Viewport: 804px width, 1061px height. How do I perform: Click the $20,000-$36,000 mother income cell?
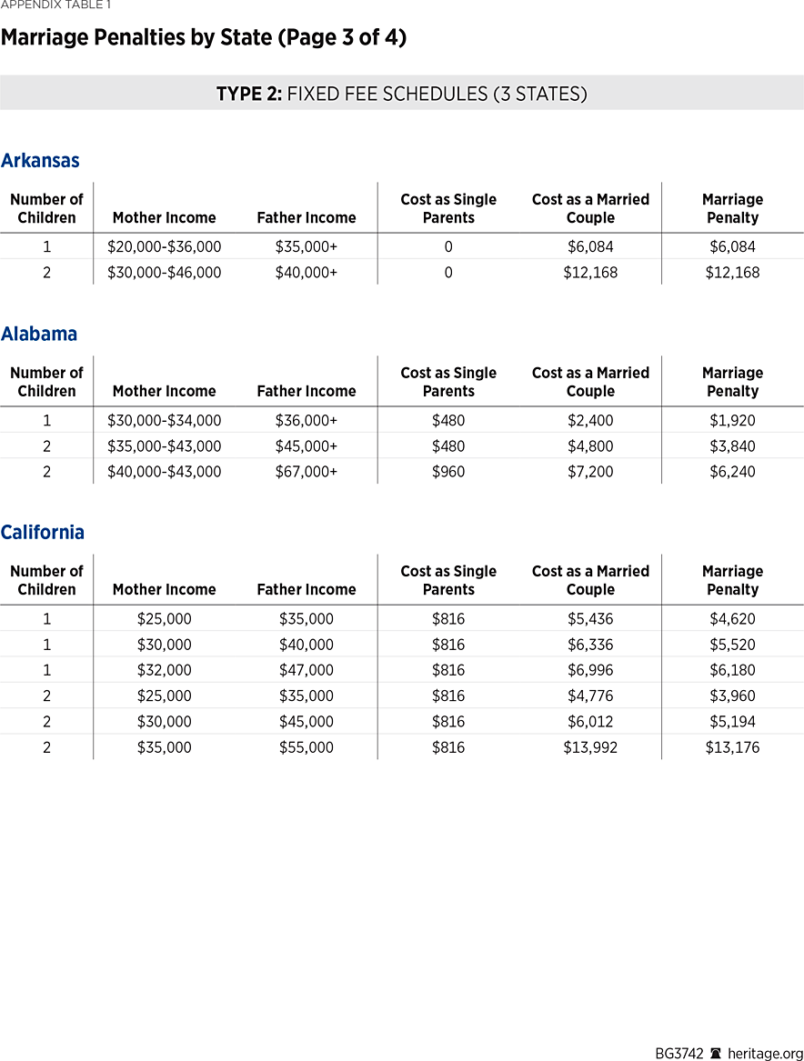pos(164,247)
